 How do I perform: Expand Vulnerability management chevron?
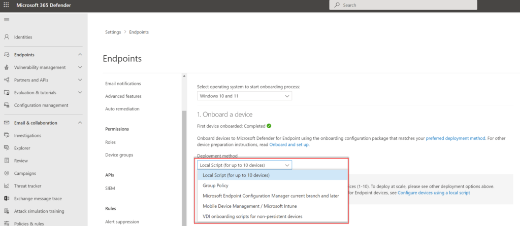coord(80,67)
